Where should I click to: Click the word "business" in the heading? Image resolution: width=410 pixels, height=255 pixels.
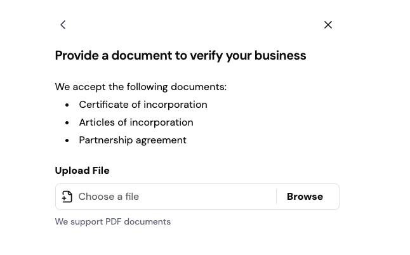coord(280,55)
